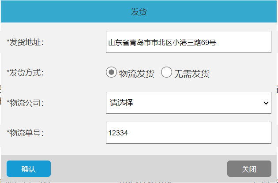This screenshot has width=278, height=183.
Task: Focus the 物流单号 tracking number field
Action: (188, 133)
